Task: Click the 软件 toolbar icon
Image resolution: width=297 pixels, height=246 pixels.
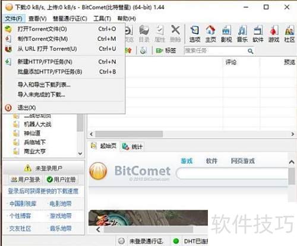Action: point(258,34)
